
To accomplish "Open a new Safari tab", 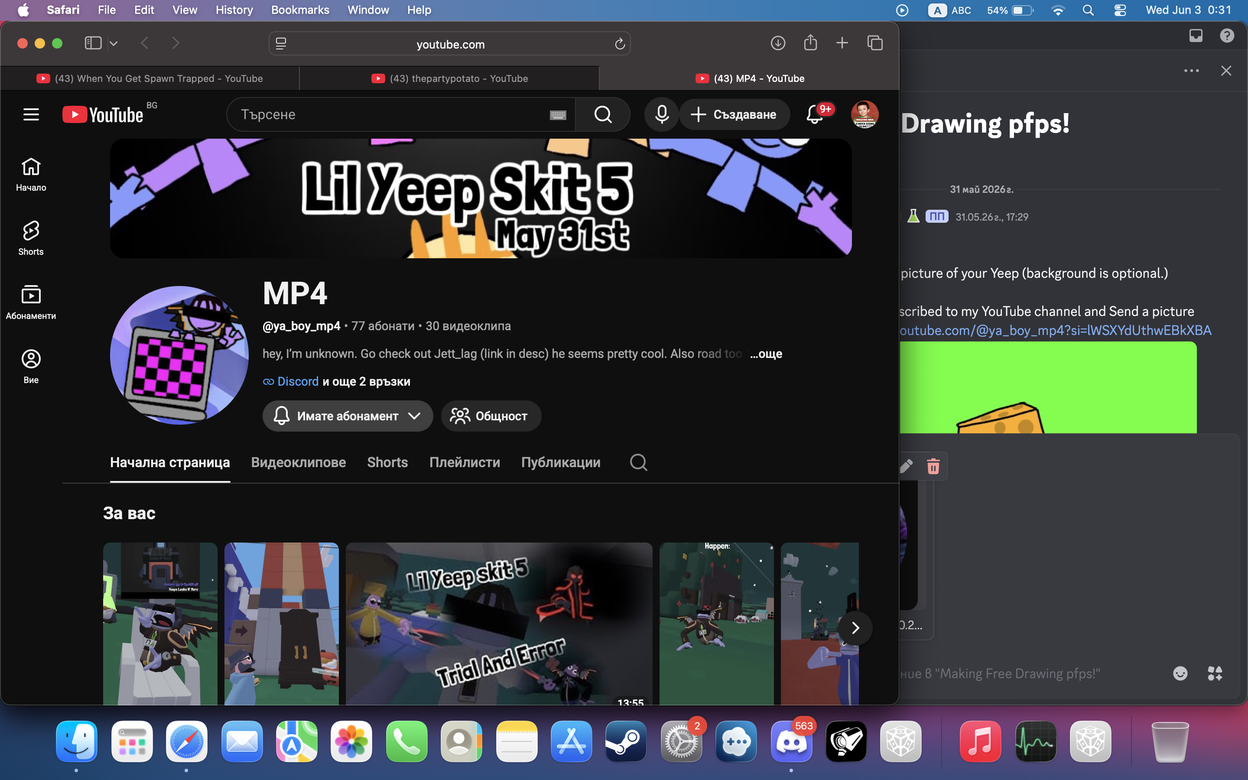I will [x=842, y=43].
